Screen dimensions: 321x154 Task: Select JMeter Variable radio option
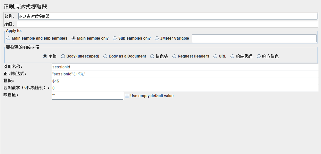pyautogui.click(x=157, y=38)
